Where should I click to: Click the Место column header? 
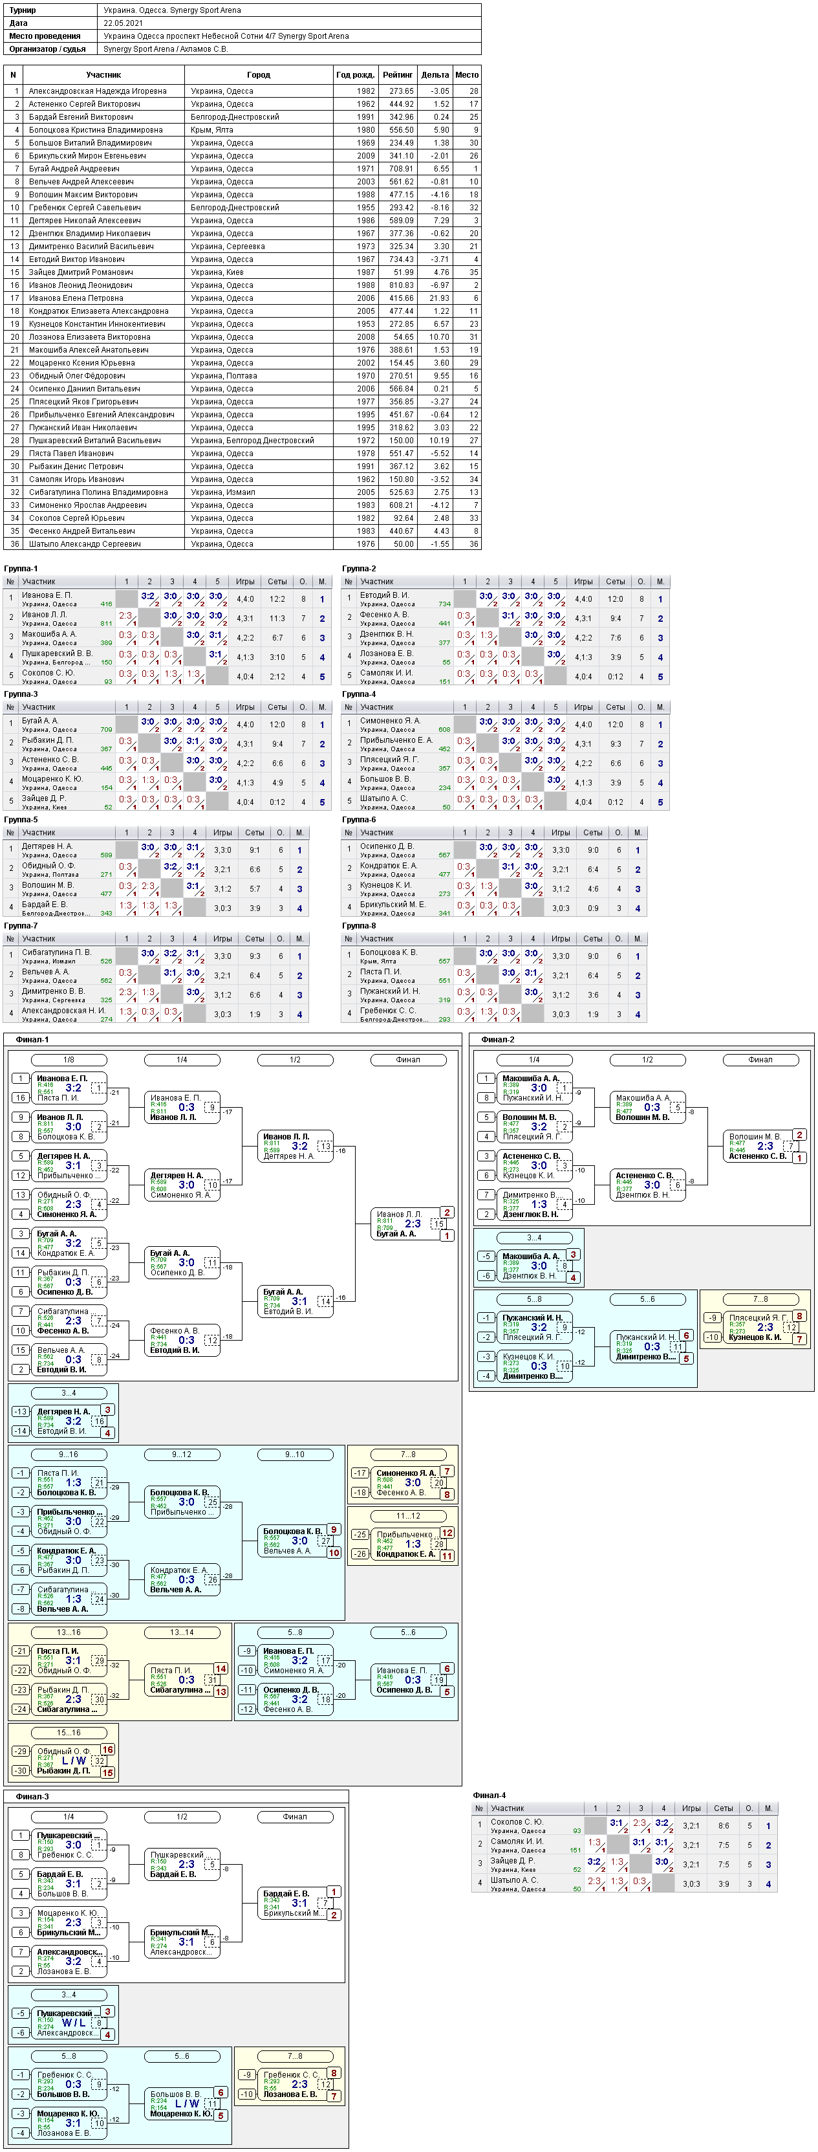click(x=467, y=74)
